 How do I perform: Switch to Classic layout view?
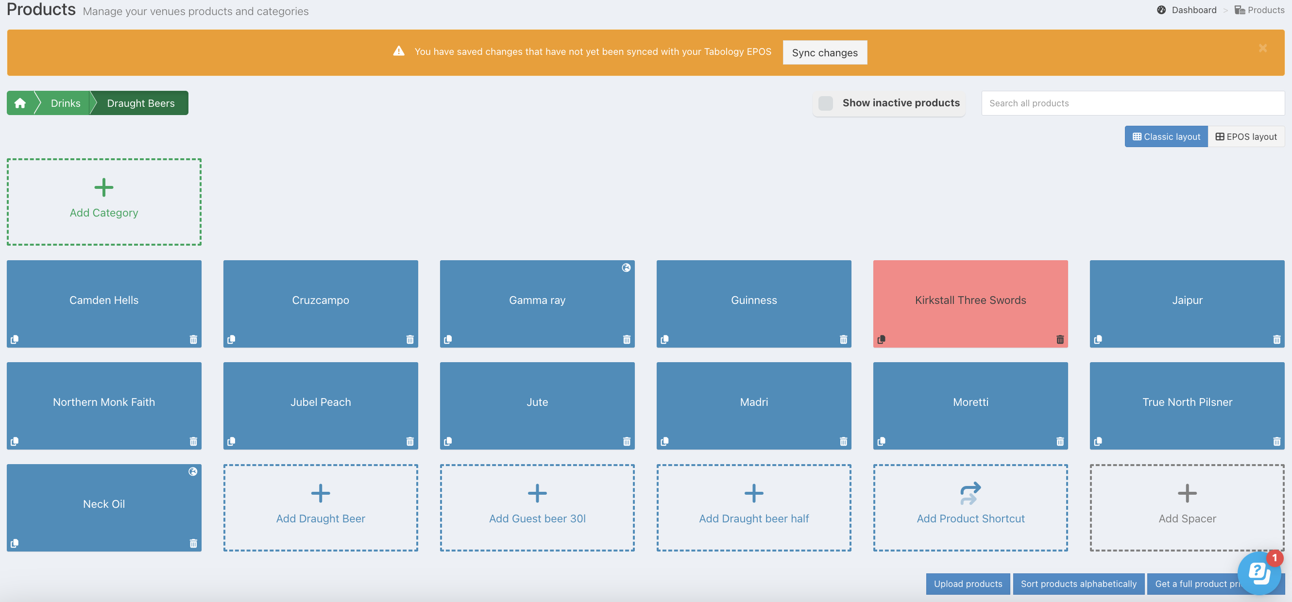tap(1166, 136)
